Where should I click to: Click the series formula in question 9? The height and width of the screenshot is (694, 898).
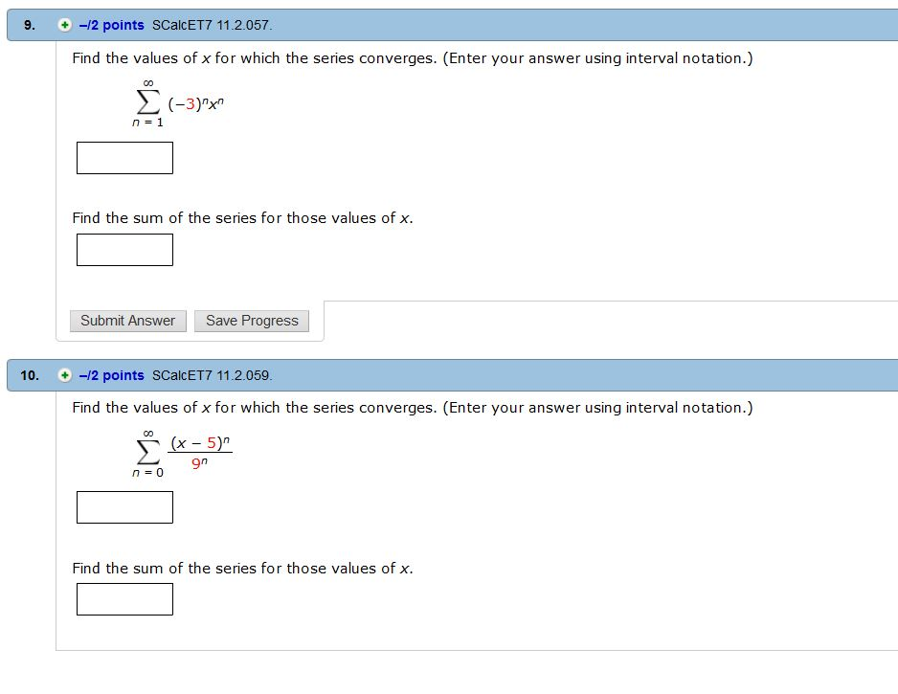(x=177, y=105)
